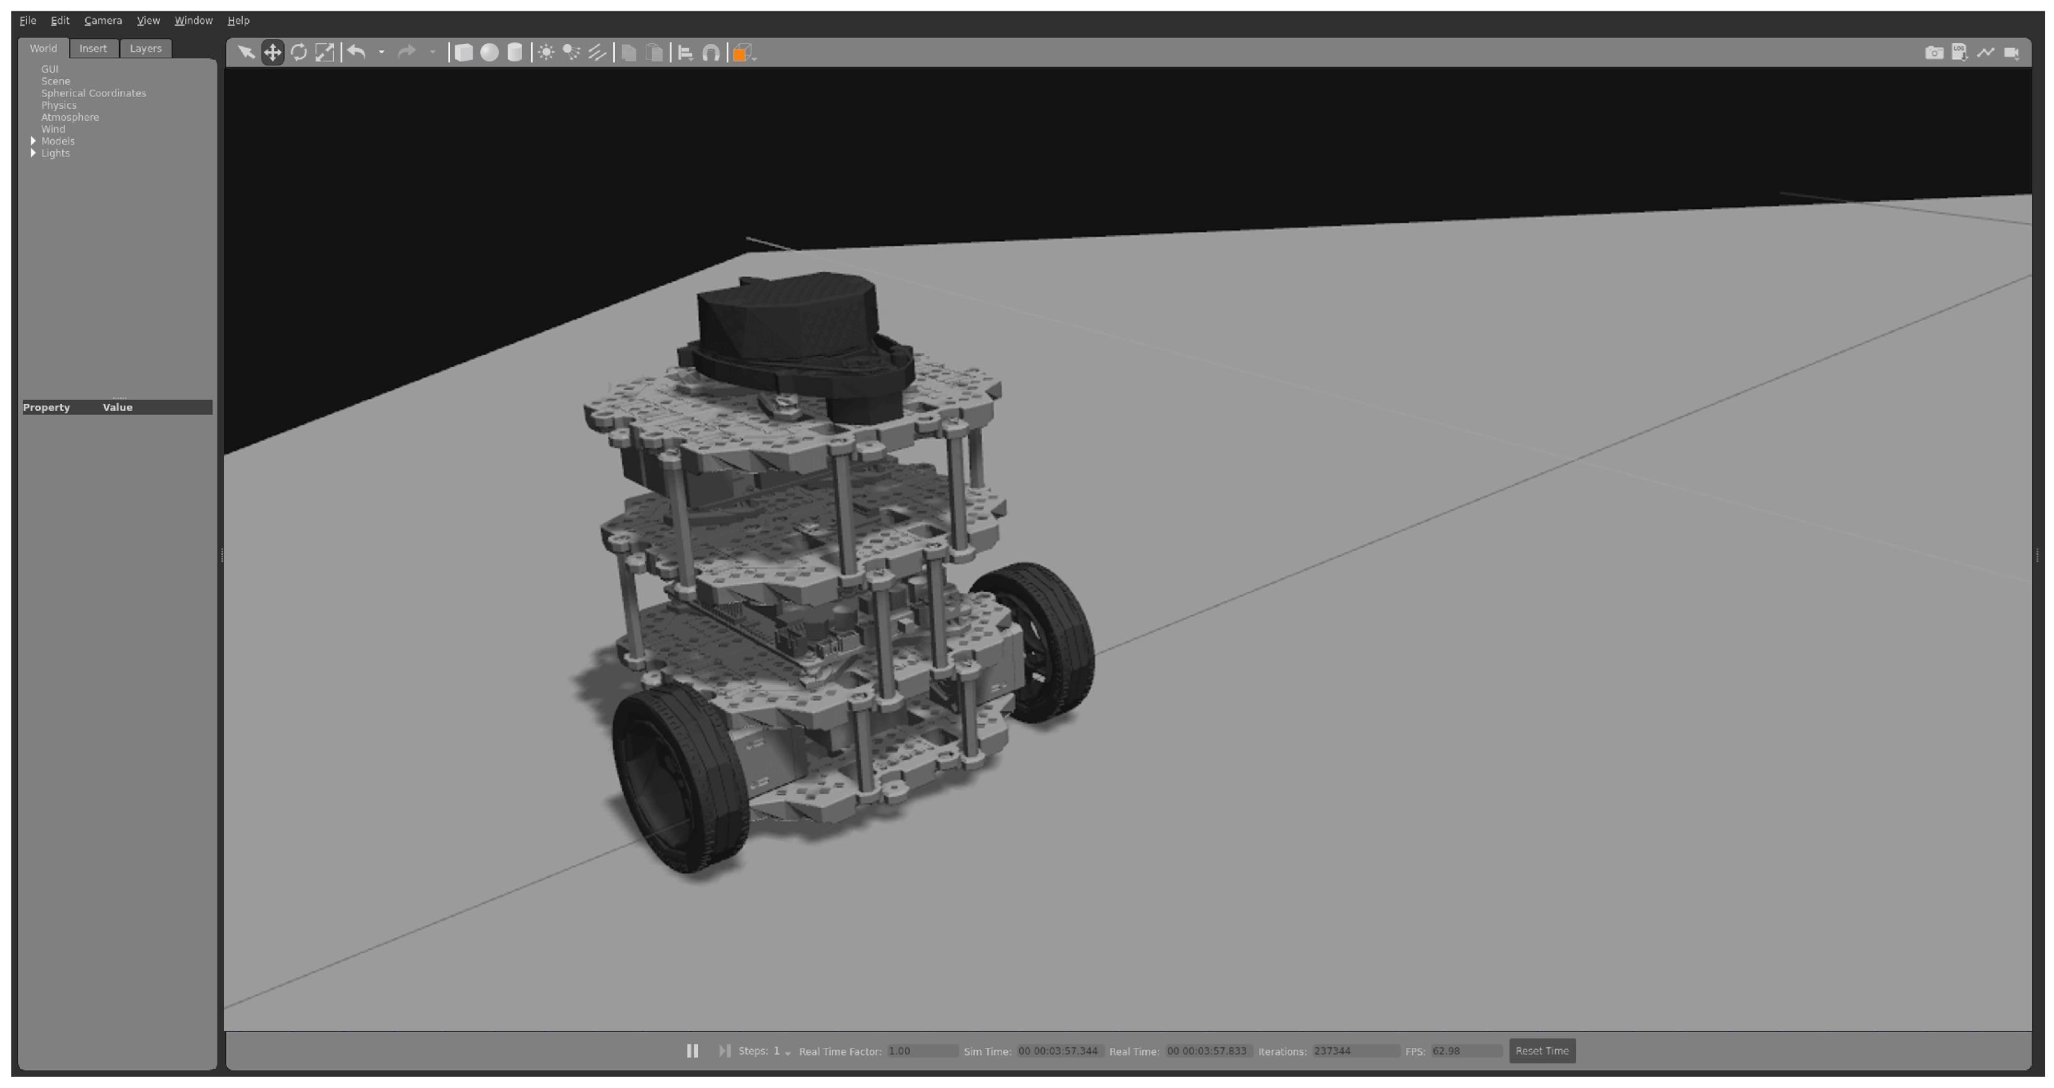Open the undo history dropdown arrow

381,53
